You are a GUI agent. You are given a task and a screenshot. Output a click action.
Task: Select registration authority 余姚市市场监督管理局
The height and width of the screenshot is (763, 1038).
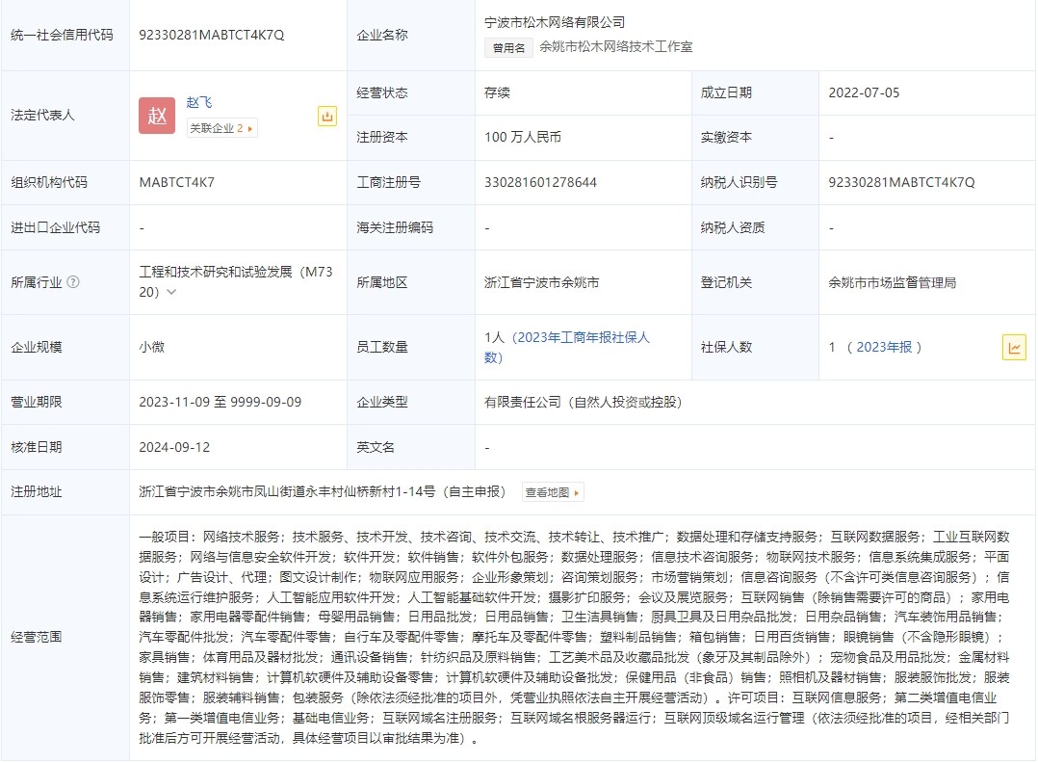[x=893, y=283]
